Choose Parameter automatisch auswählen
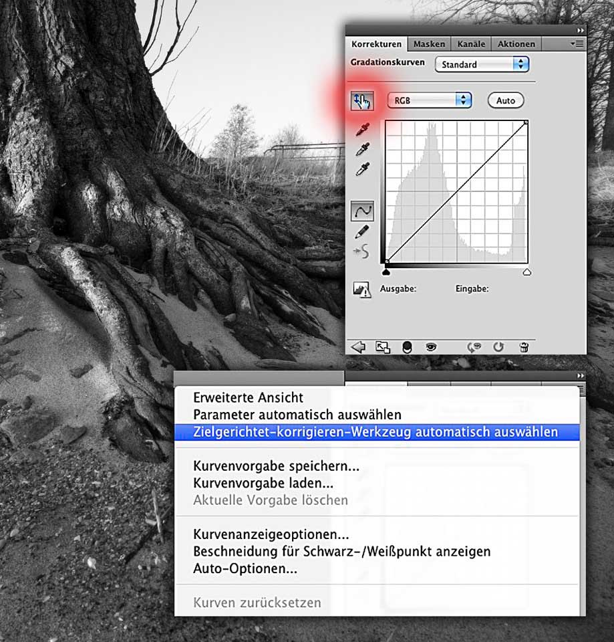 coord(377,415)
